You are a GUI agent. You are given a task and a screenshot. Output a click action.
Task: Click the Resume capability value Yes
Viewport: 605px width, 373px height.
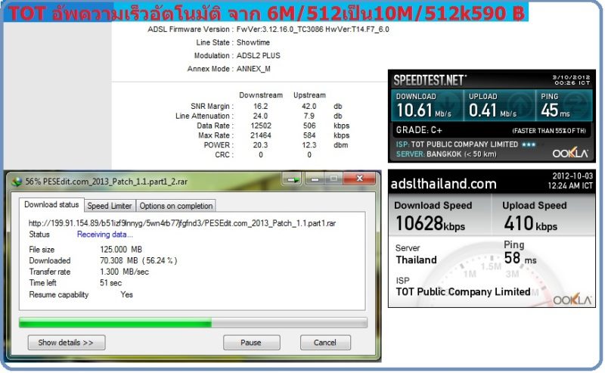tap(126, 294)
